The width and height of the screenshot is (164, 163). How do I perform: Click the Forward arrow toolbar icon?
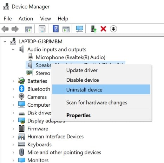pyautogui.click(x=15, y=29)
